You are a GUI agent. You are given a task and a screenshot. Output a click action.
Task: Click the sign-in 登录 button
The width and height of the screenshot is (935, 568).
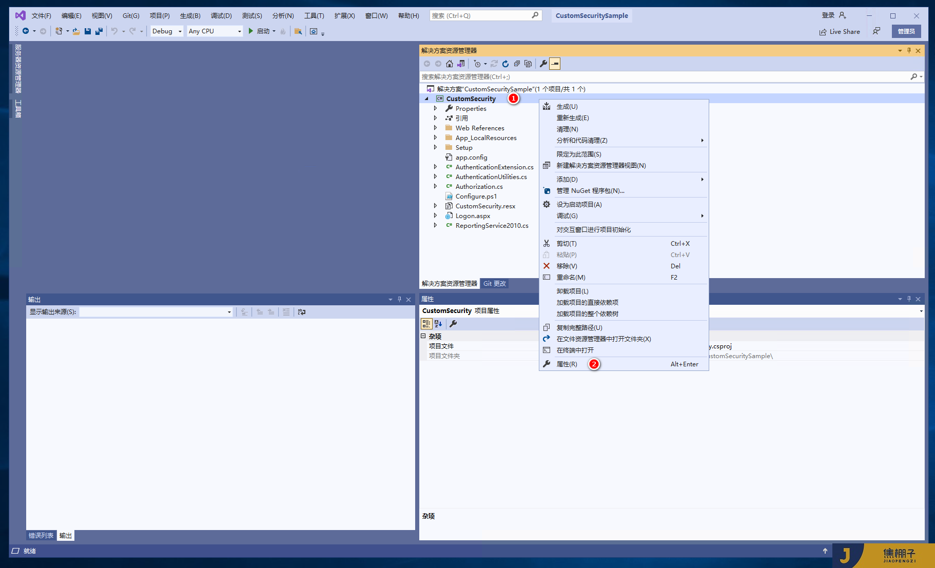833,15
